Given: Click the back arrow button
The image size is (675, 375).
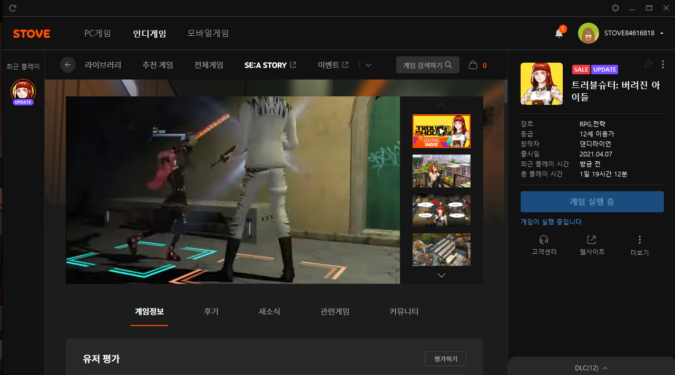Looking at the screenshot, I should pyautogui.click(x=67, y=65).
